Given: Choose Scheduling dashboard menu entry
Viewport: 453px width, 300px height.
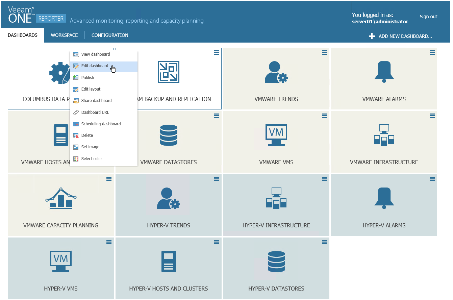Looking at the screenshot, I should click(x=104, y=124).
